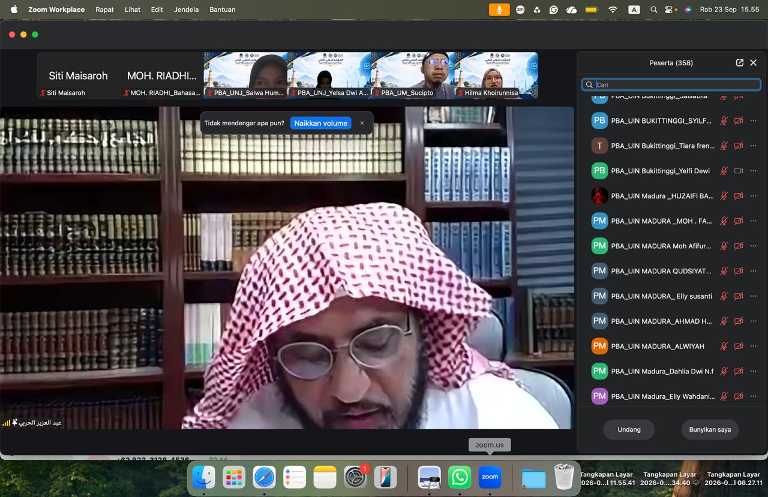Open the Bantuan menu
The width and height of the screenshot is (768, 497).
pyautogui.click(x=222, y=10)
